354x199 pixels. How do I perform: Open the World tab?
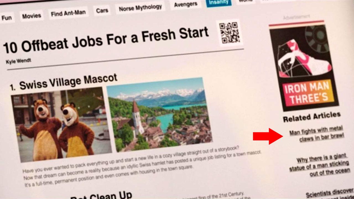point(245,1)
